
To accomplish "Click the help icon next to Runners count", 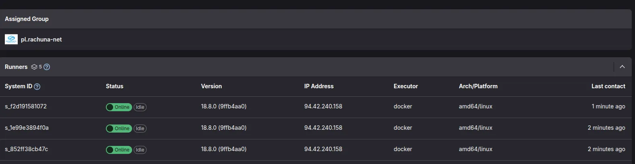I will 47,67.
